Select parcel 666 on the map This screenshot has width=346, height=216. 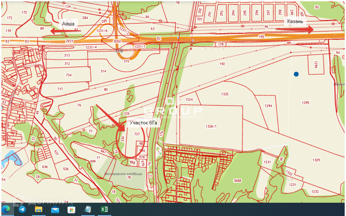coord(93,161)
